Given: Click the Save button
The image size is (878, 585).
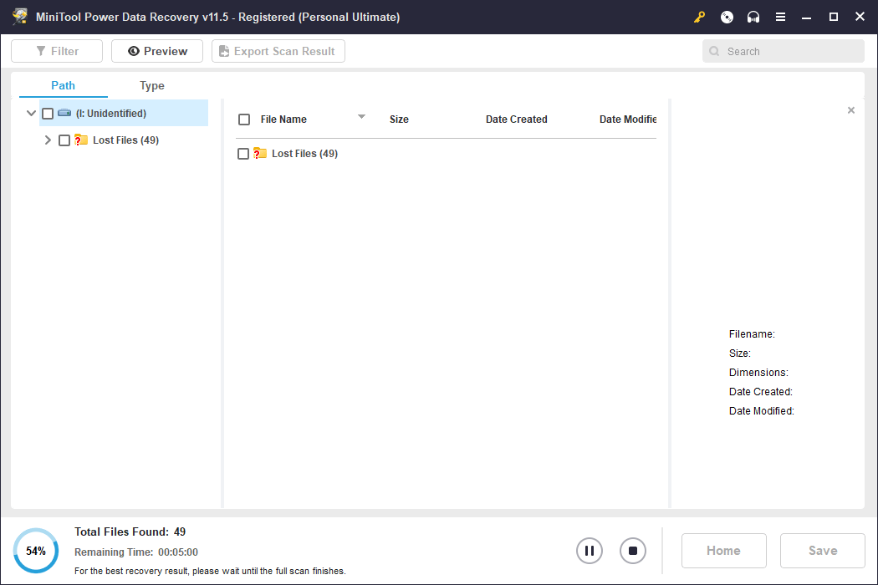Looking at the screenshot, I should 823,551.
